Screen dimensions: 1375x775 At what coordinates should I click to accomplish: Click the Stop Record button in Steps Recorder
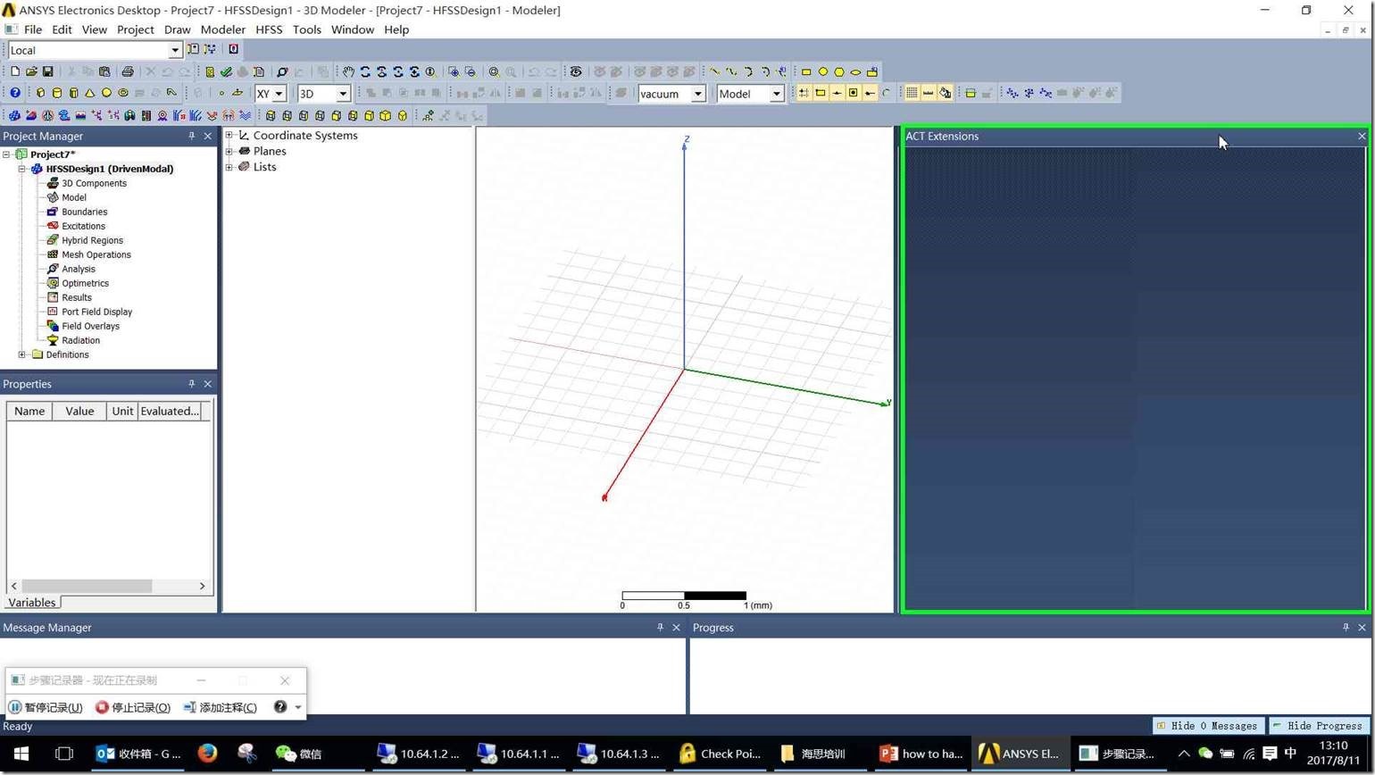coord(133,707)
